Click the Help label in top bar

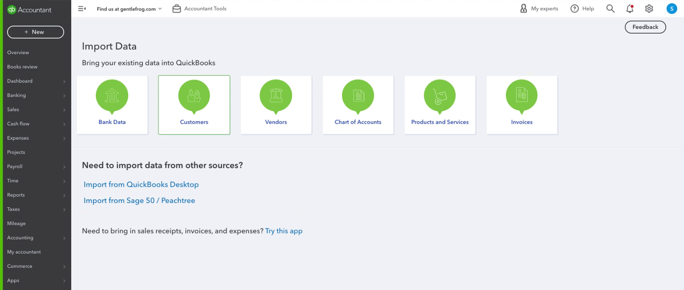coord(588,9)
